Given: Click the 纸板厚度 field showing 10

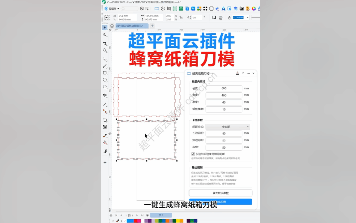Looking at the screenshot, I should 224,109.
